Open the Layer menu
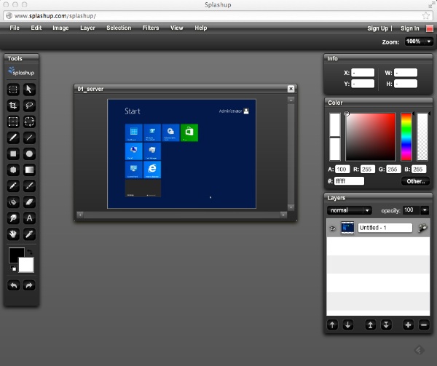This screenshot has width=437, height=366. (x=87, y=28)
